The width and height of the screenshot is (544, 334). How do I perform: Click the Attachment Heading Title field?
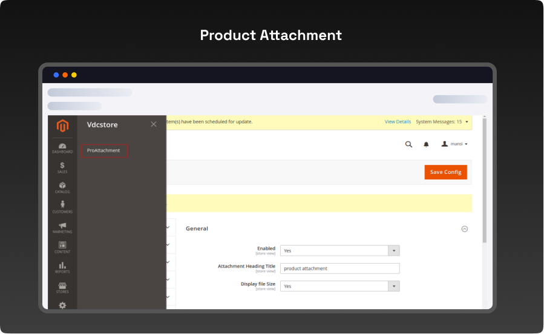339,269
